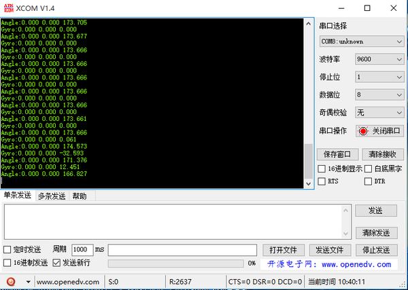Click the R:2637 received counter

click(180, 282)
